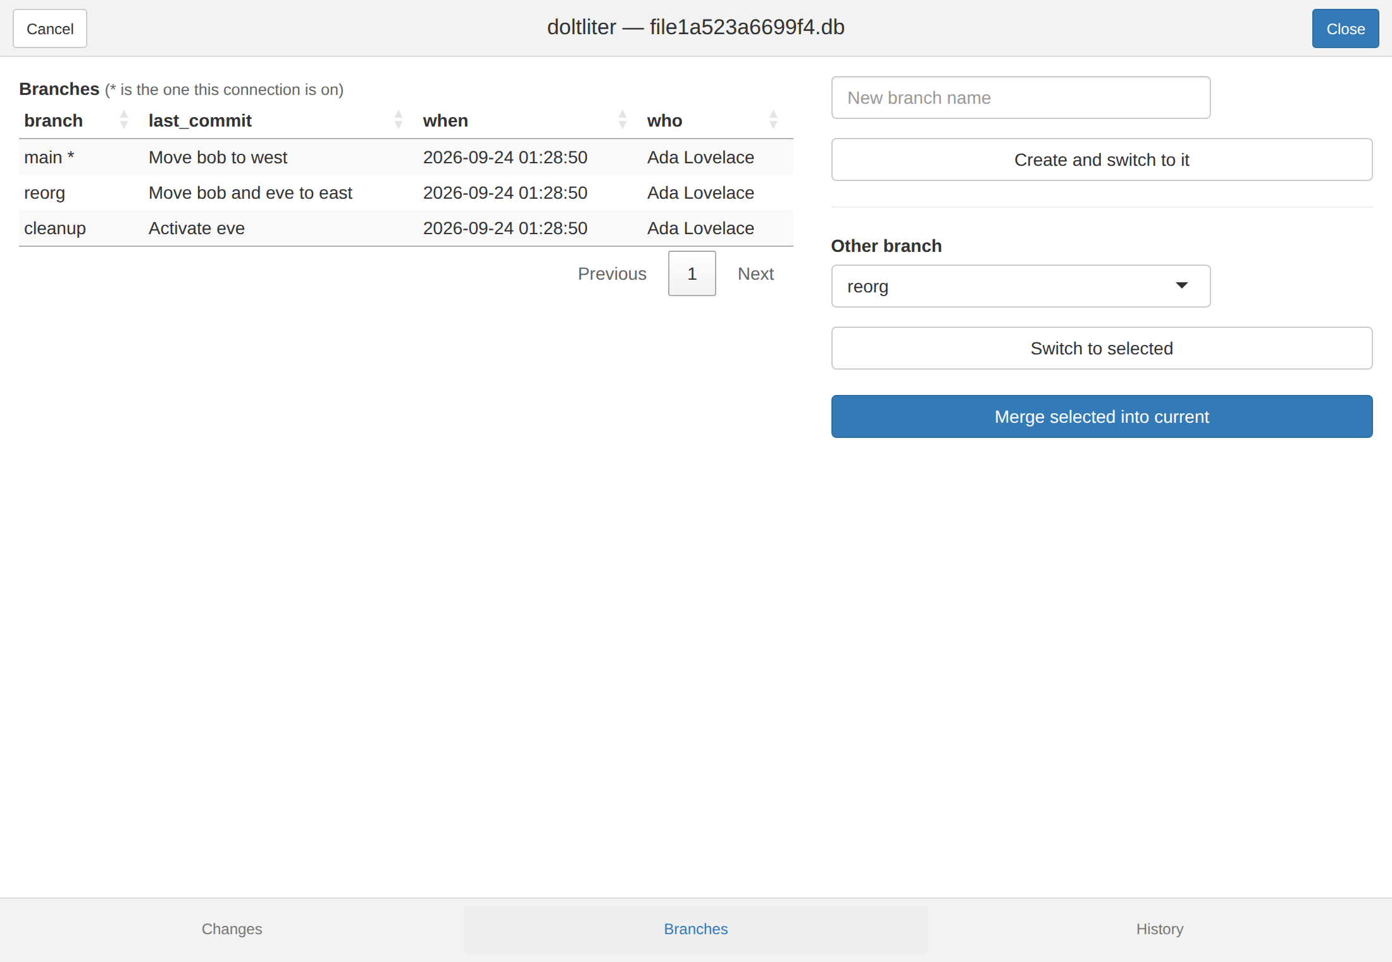Click Switch to selected button
Viewport: 1392px width, 962px height.
tap(1102, 348)
